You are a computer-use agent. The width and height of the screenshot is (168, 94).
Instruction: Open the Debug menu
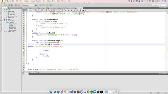(49, 1)
